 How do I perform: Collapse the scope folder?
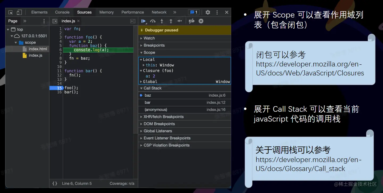coord(16,42)
